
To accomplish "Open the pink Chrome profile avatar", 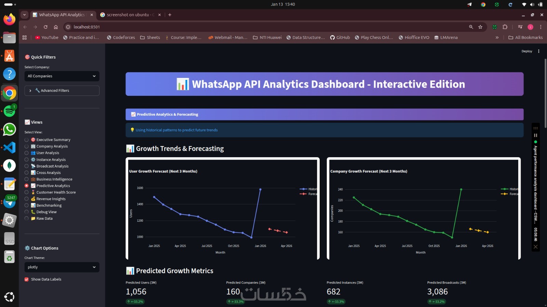I will click(531, 27).
